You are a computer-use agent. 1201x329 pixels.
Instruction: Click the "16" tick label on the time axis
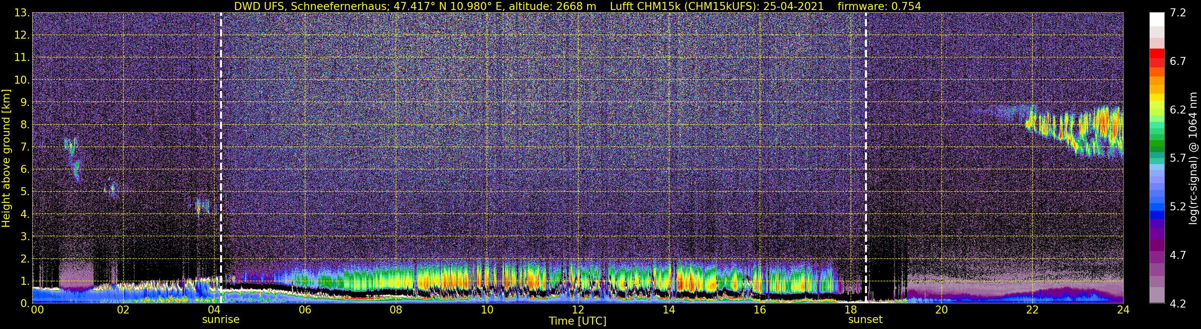coord(759,310)
